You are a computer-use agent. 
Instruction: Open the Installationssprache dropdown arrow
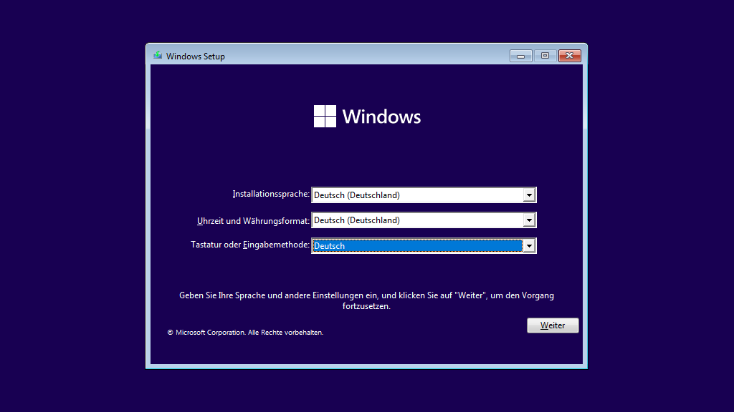(529, 195)
